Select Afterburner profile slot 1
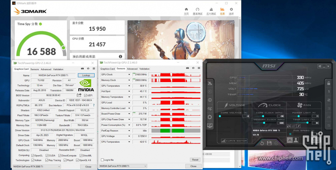 click(x=329, y=92)
